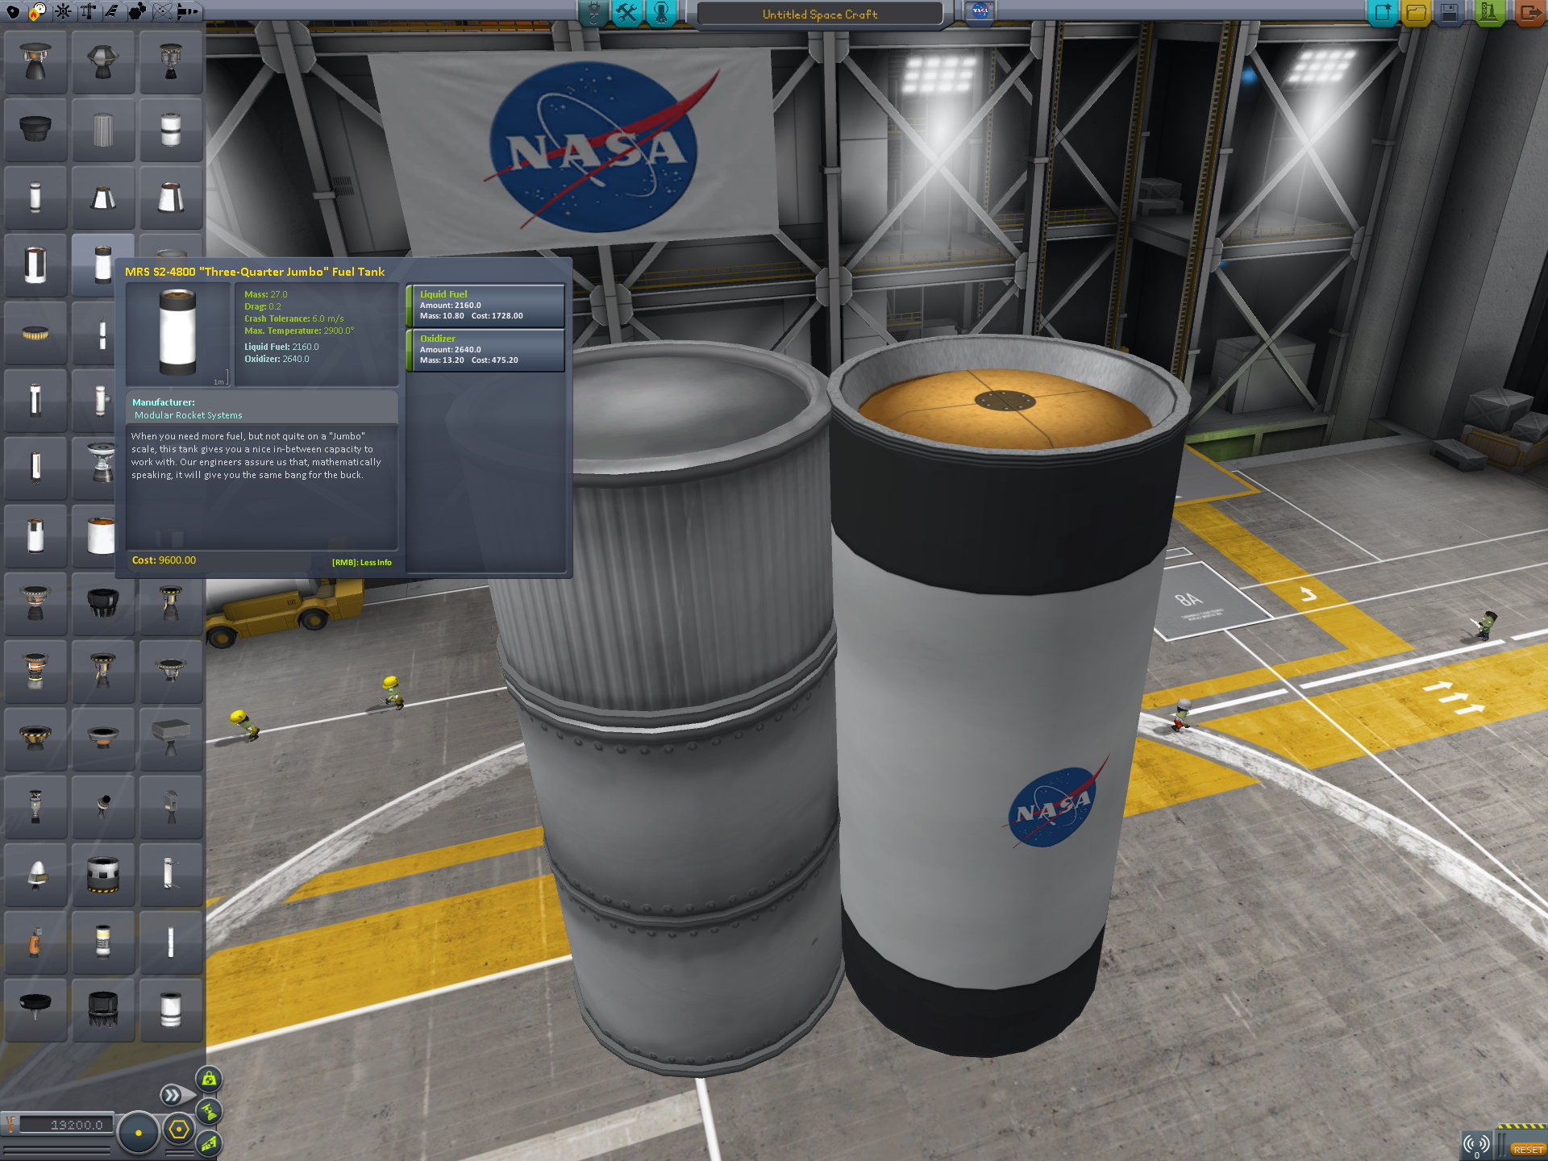1548x1161 pixels.
Task: Toggle the hexagonal angle snap button
Action: point(179,1130)
